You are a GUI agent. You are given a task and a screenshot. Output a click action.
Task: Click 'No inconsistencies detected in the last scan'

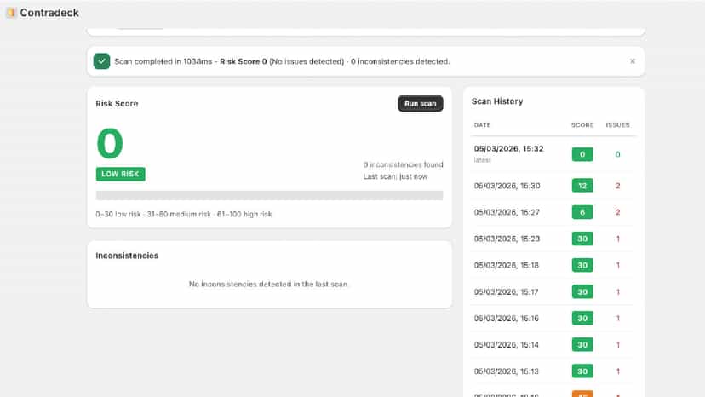coord(268,284)
